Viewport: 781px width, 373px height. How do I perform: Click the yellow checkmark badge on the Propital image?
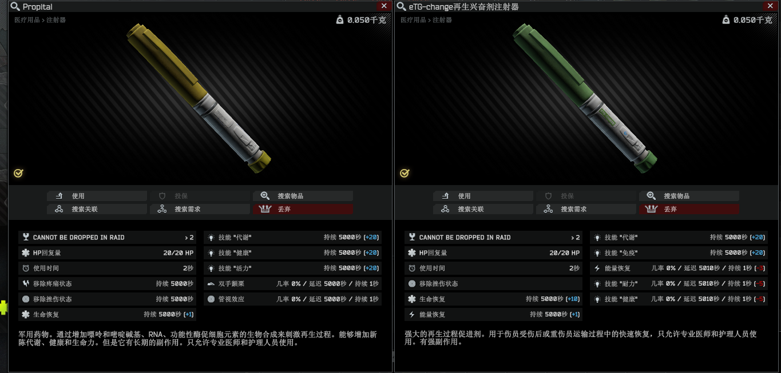pyautogui.click(x=18, y=173)
